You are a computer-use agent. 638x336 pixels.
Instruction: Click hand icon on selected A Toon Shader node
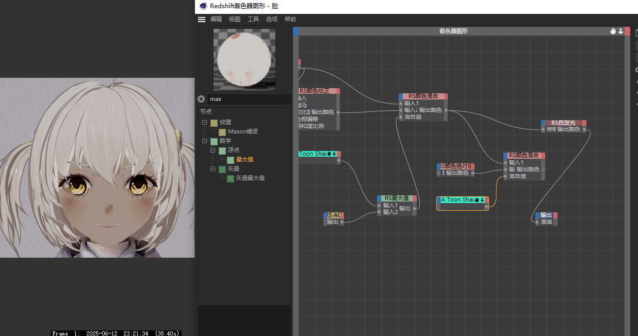[x=477, y=199]
